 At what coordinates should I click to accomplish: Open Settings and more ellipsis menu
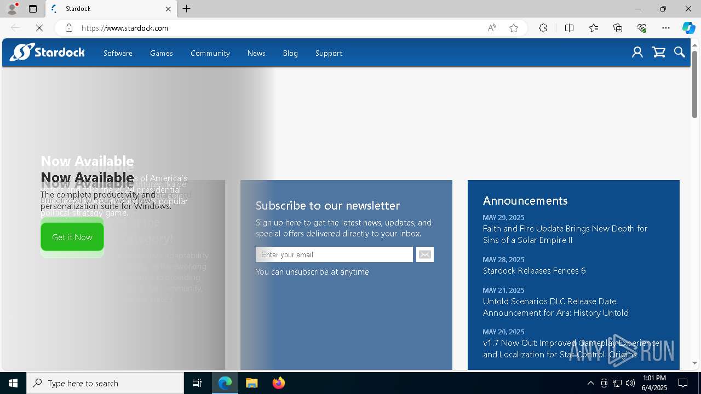click(x=666, y=28)
